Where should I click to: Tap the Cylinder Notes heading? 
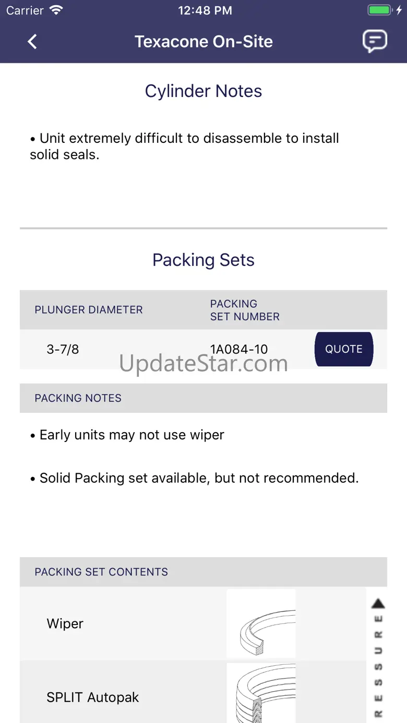[x=203, y=91]
